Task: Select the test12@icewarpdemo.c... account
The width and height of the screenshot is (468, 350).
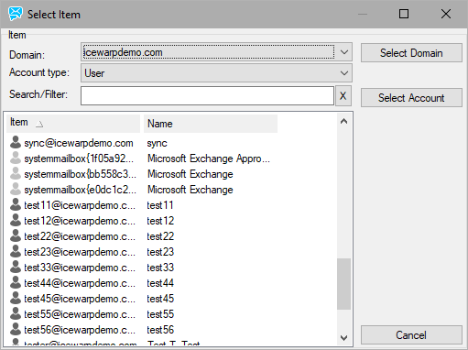Action: [80, 221]
